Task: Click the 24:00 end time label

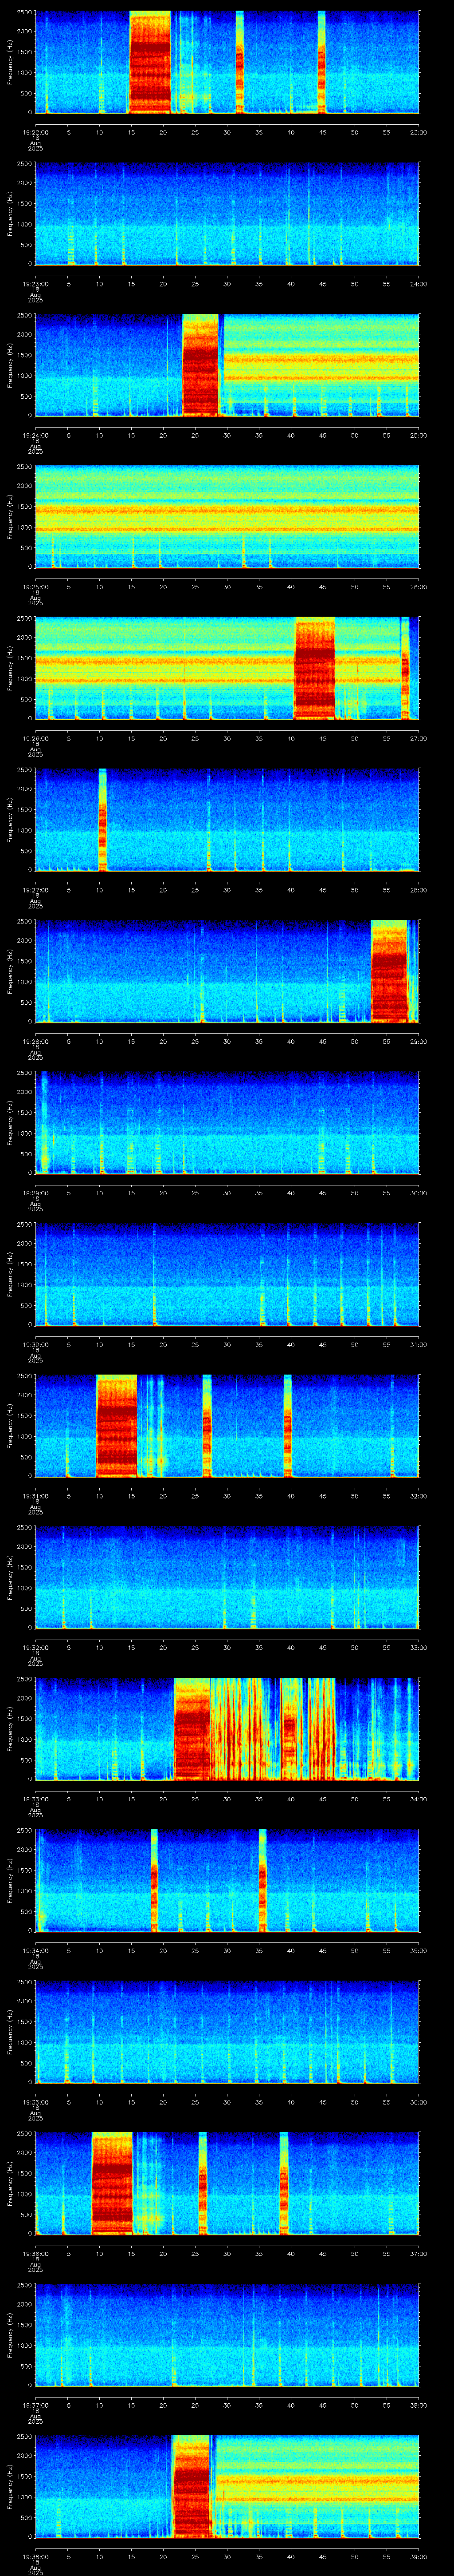Action: [x=418, y=284]
